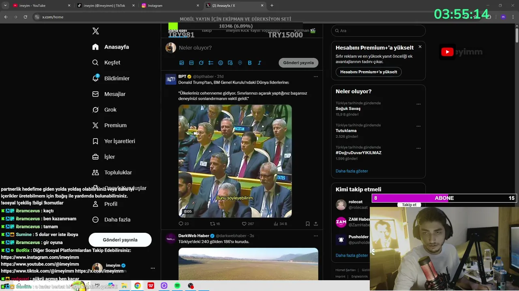Viewport: 519px width, 291px height.
Task: Open a new browser tab
Action: click(x=272, y=6)
